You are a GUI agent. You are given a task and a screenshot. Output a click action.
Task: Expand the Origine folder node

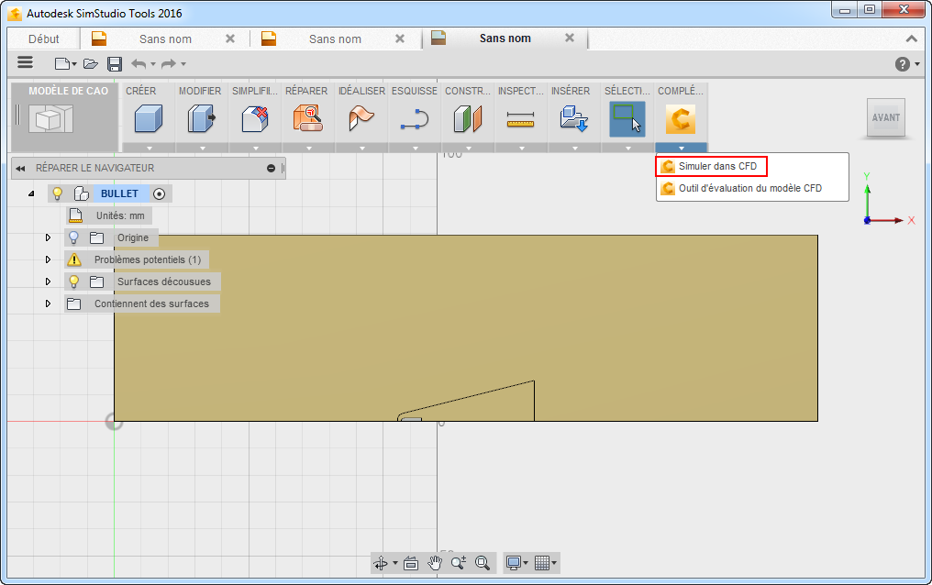(48, 237)
